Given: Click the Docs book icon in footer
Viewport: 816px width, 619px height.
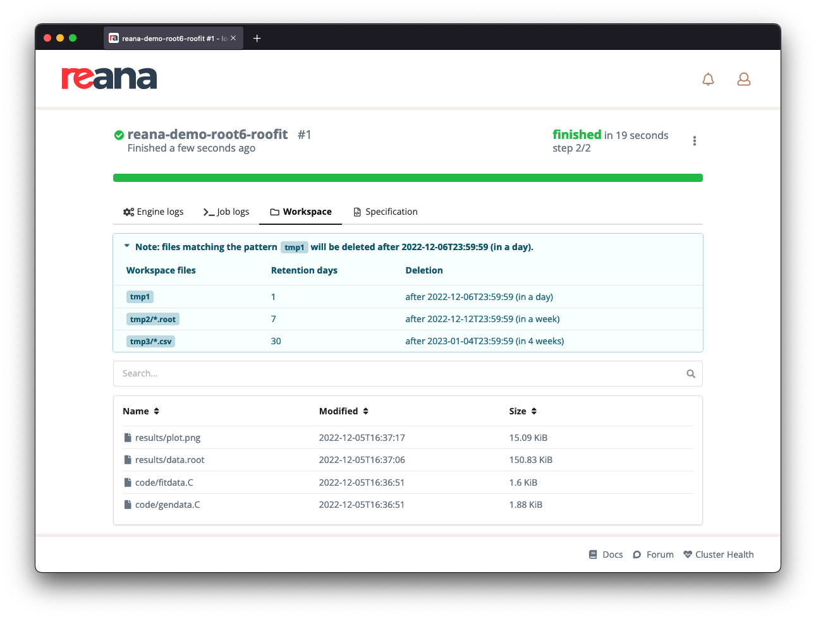Looking at the screenshot, I should tap(592, 554).
